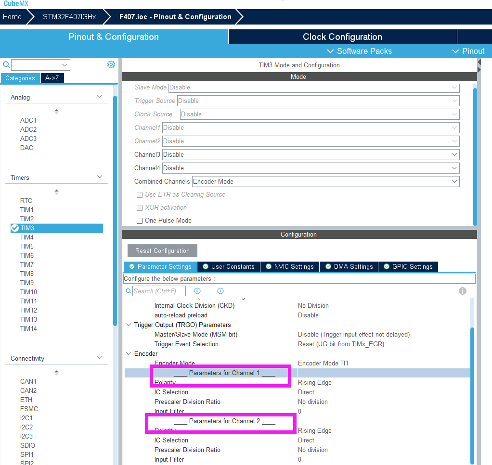
Task: Collapse the Connectivity category
Action: coord(100,358)
